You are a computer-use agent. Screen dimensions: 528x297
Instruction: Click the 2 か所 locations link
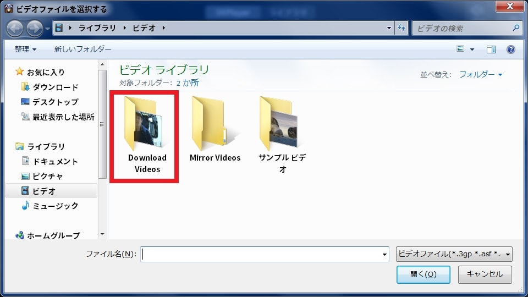click(x=188, y=83)
